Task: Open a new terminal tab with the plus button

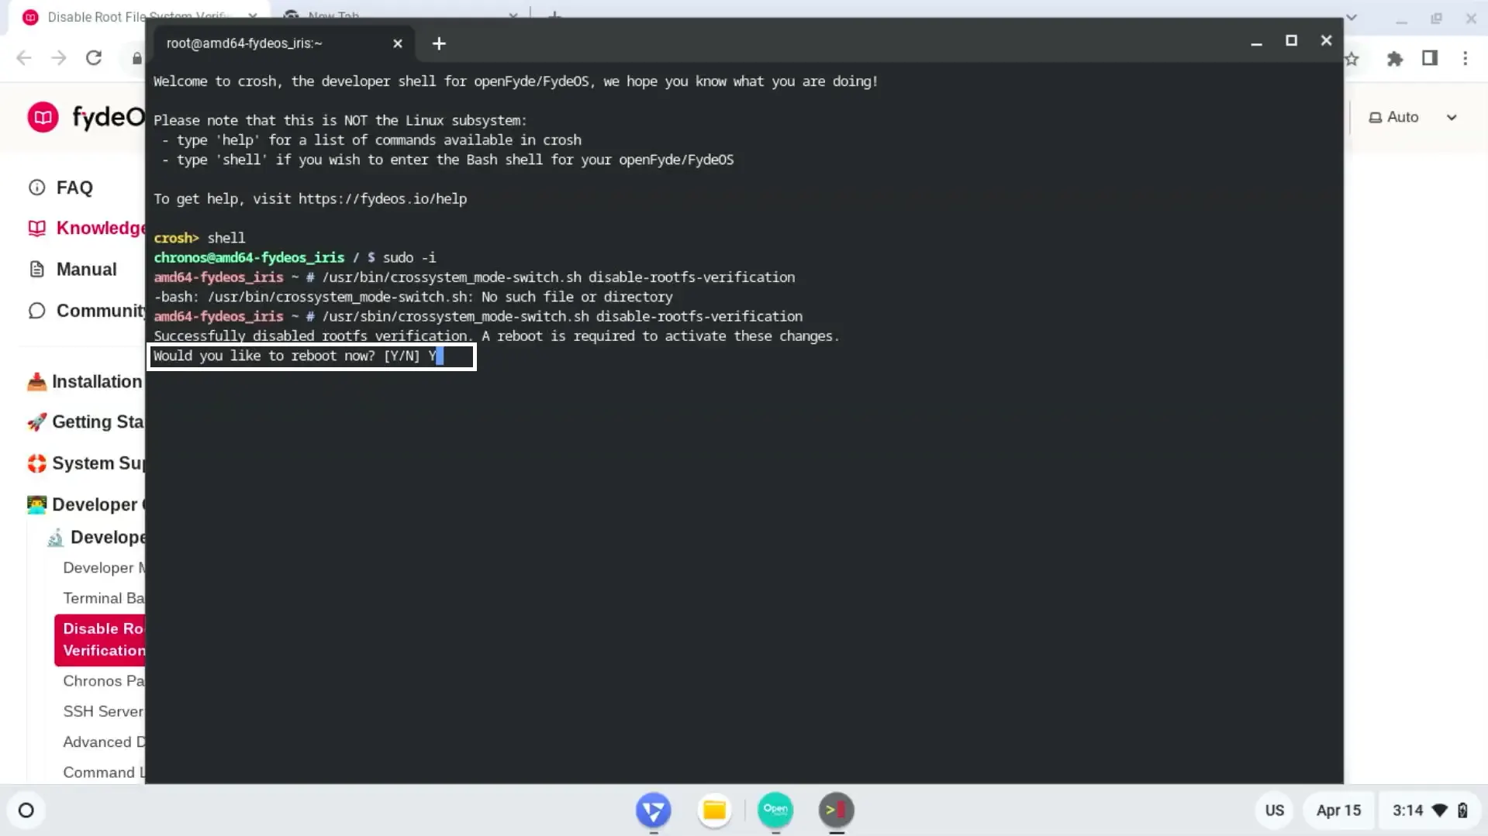Action: (x=439, y=43)
